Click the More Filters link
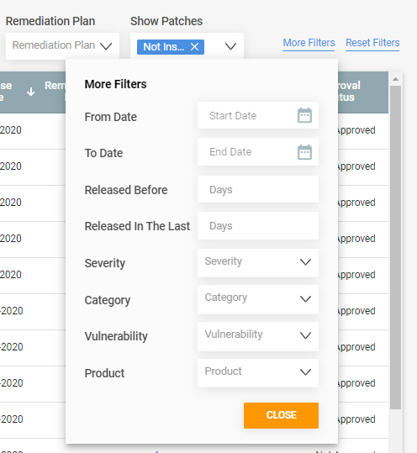The height and width of the screenshot is (453, 417). tap(309, 43)
